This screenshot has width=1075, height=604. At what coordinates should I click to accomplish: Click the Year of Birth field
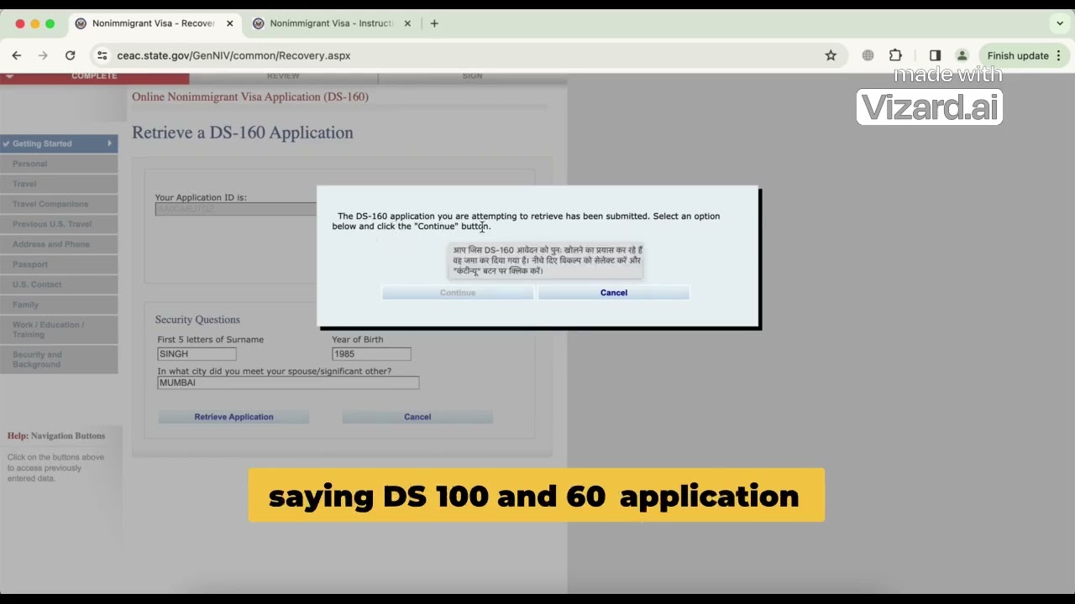coord(371,354)
